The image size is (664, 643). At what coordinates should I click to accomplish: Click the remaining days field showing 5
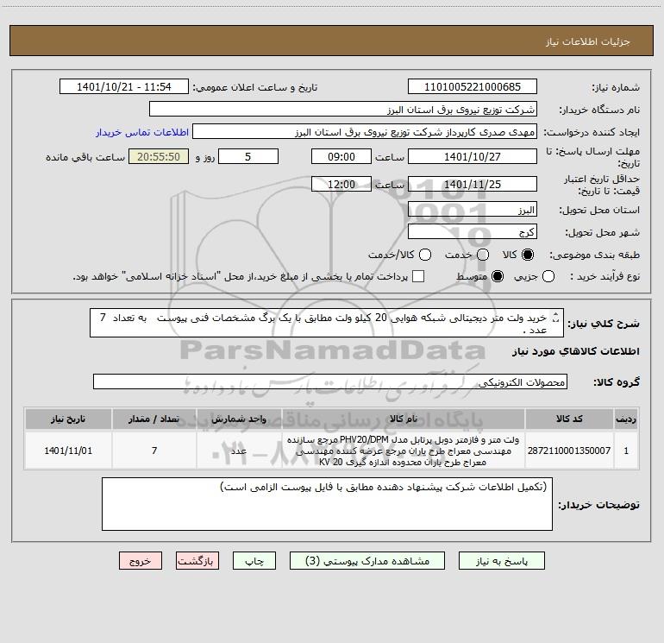pyautogui.click(x=248, y=156)
